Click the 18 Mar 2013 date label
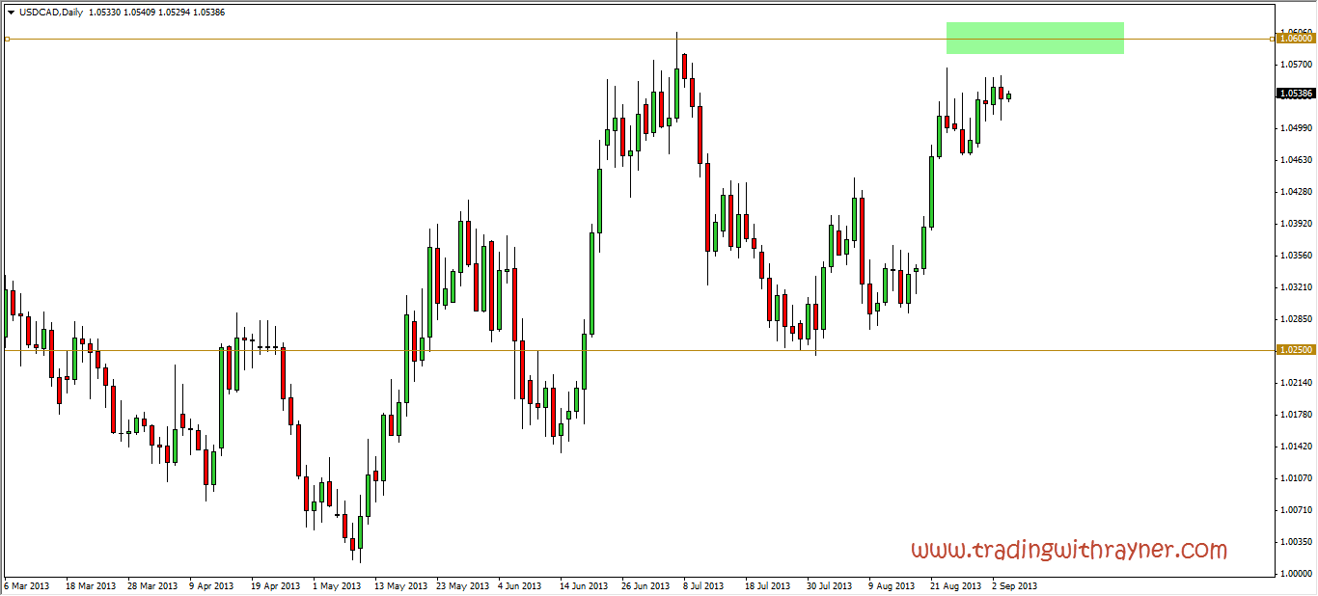This screenshot has height=596, width=1318. (92, 585)
